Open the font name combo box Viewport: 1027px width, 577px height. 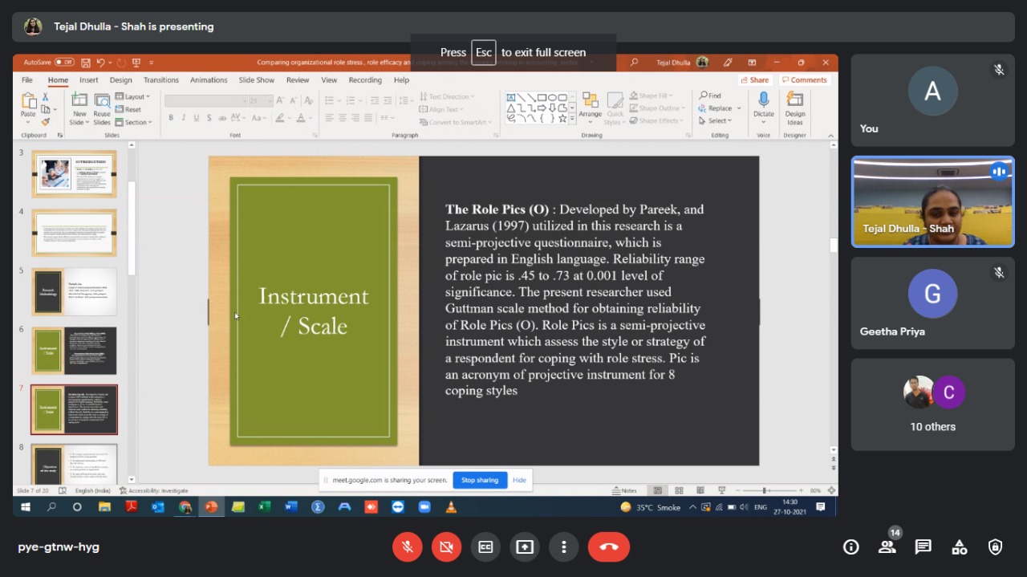pyautogui.click(x=205, y=100)
